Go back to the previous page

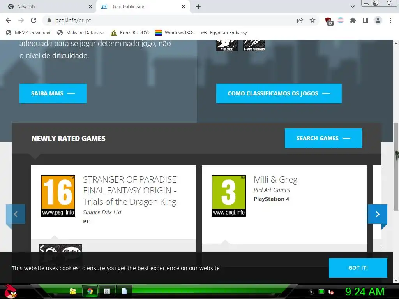[9, 20]
